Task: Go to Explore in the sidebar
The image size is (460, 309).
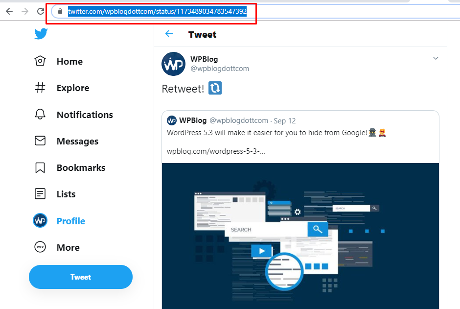Action: (x=73, y=88)
